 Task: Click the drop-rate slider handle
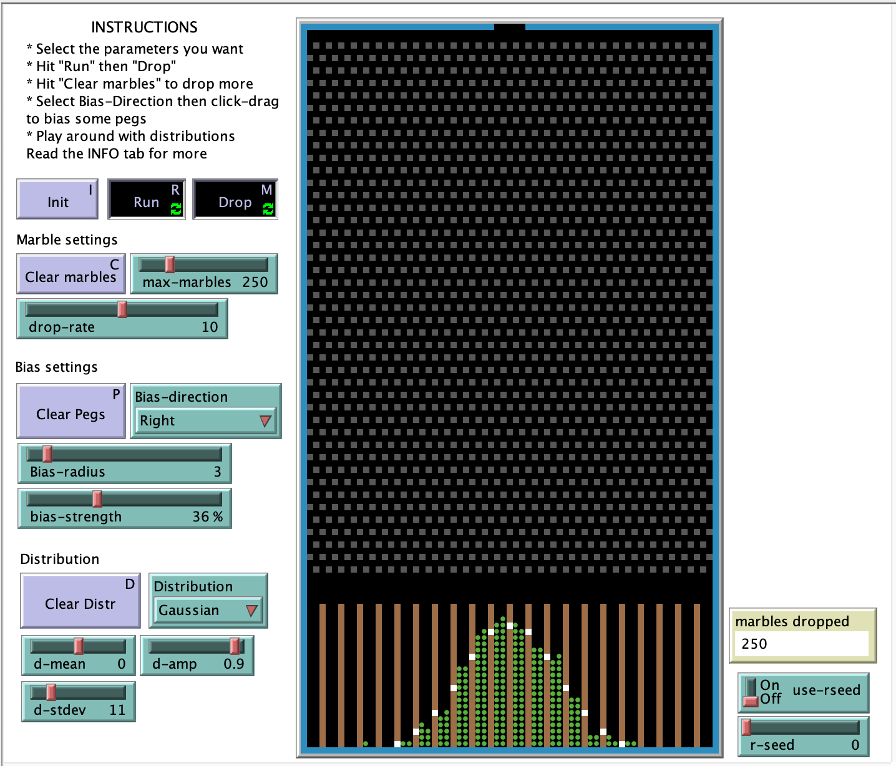pyautogui.click(x=122, y=309)
